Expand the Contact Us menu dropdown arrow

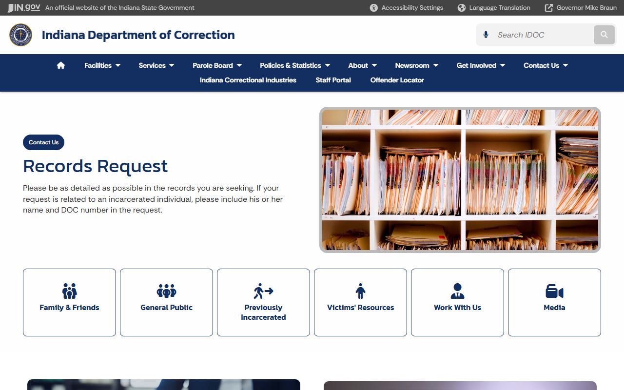[565, 65]
